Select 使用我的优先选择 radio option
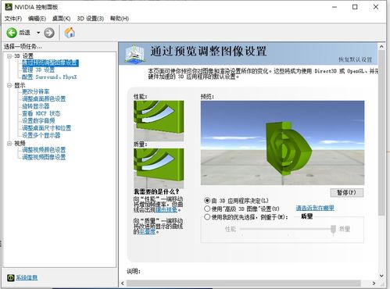Viewport: 390px width, 289px height. tap(207, 217)
